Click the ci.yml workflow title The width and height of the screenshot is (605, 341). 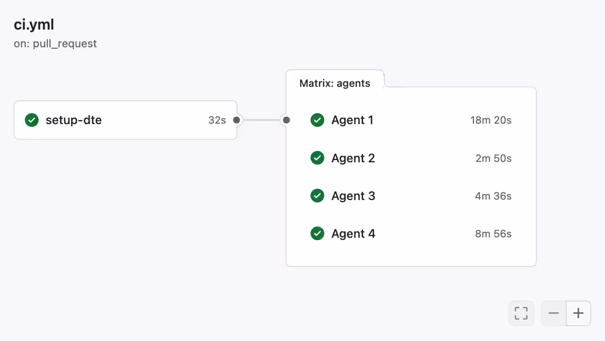pyautogui.click(x=34, y=25)
